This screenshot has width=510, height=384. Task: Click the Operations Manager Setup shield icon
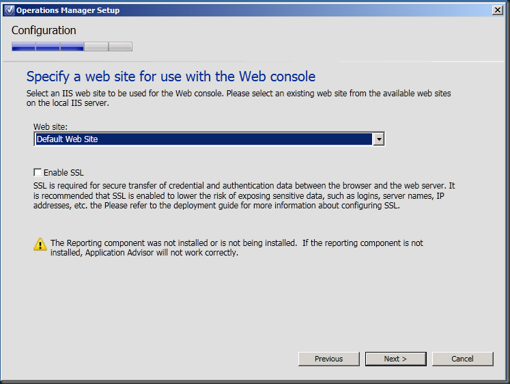(x=8, y=10)
